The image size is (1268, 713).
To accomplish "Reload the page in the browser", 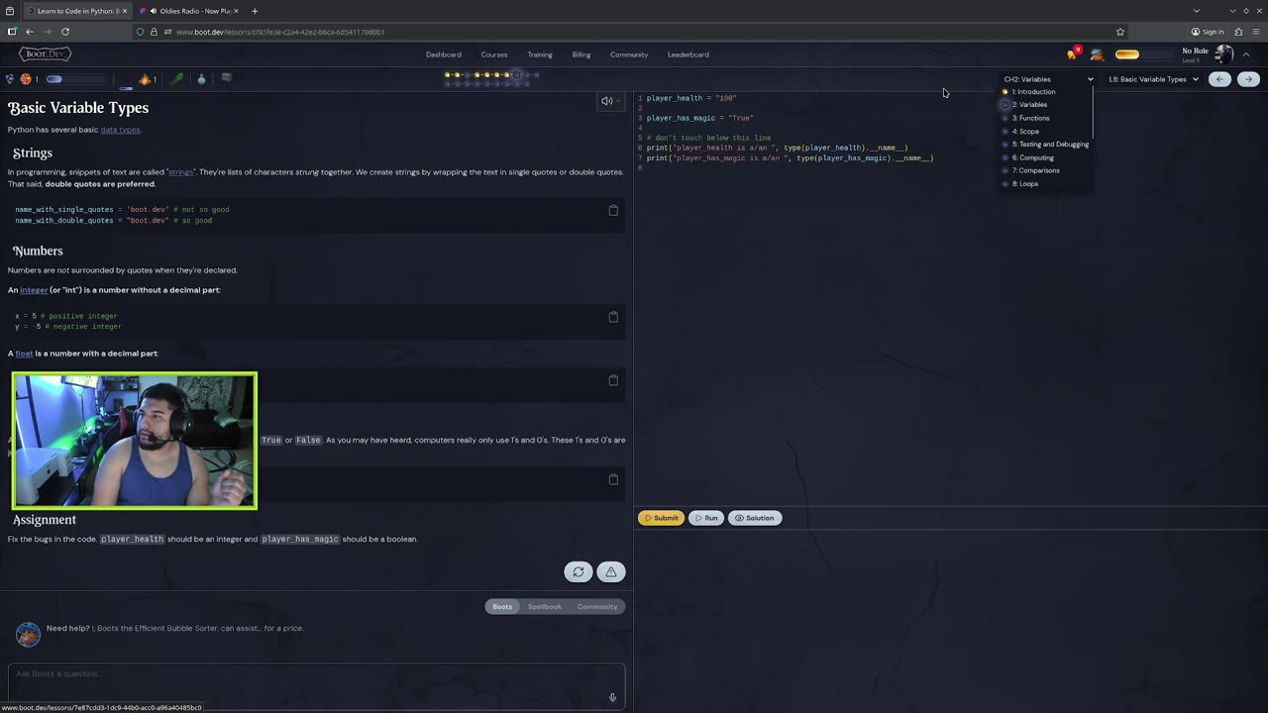I will pos(65,32).
